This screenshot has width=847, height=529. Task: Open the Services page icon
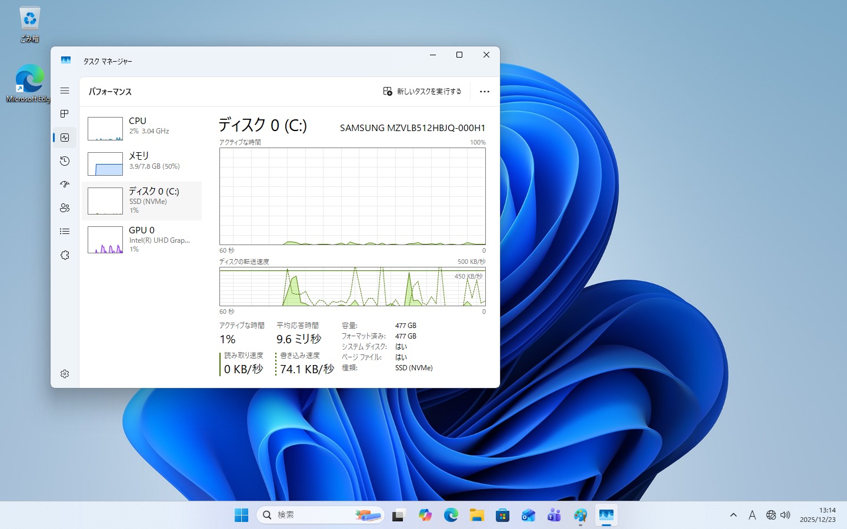click(x=65, y=255)
